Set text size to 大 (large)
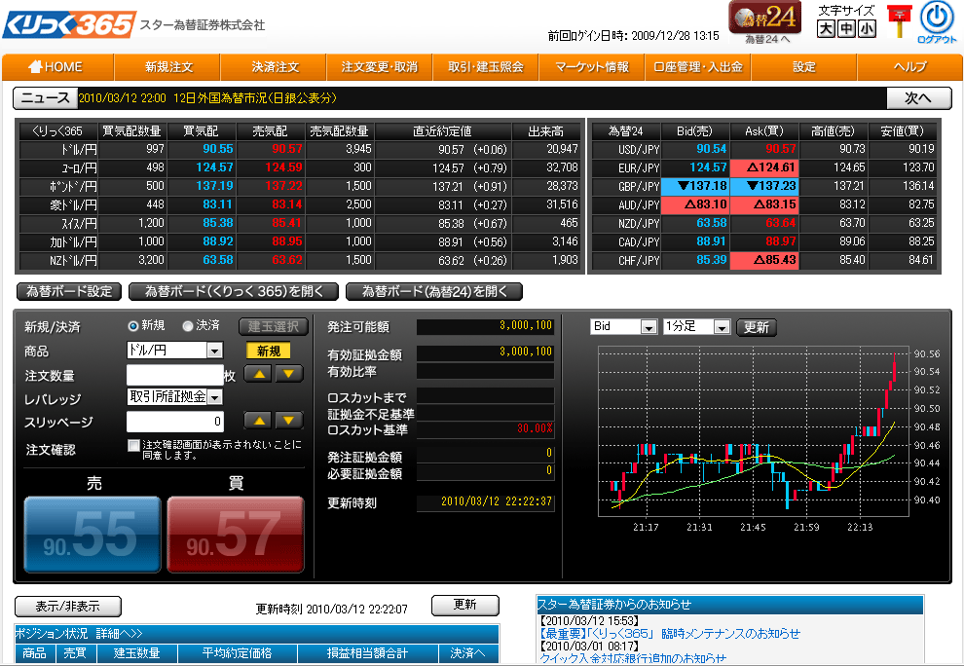This screenshot has width=964, height=666. (x=826, y=29)
